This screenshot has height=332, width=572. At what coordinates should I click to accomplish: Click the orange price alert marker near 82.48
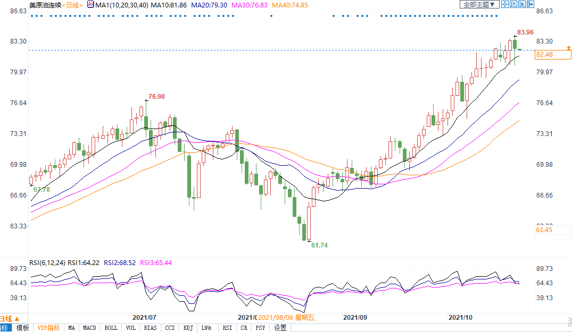point(569,48)
